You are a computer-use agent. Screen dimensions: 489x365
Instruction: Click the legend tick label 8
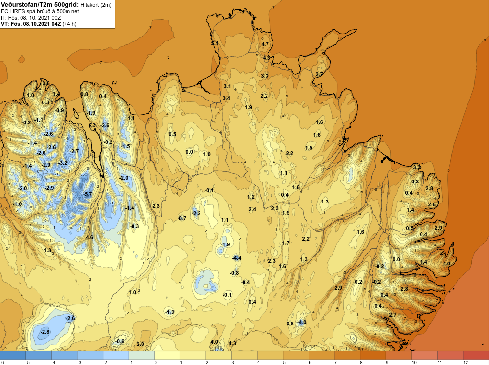[361, 362]
